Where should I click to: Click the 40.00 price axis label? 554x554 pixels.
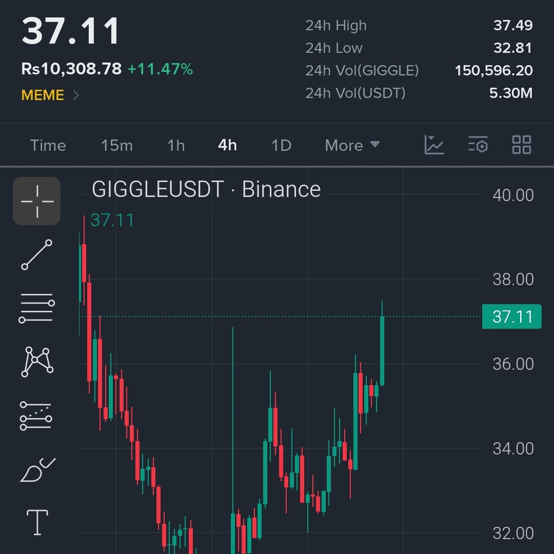[x=513, y=195]
